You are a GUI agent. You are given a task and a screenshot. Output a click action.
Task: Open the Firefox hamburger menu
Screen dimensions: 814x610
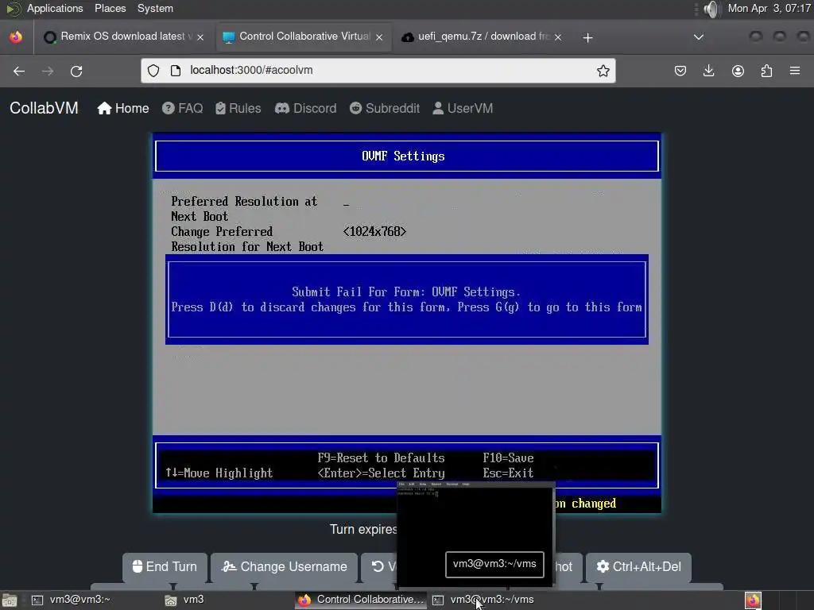(795, 71)
